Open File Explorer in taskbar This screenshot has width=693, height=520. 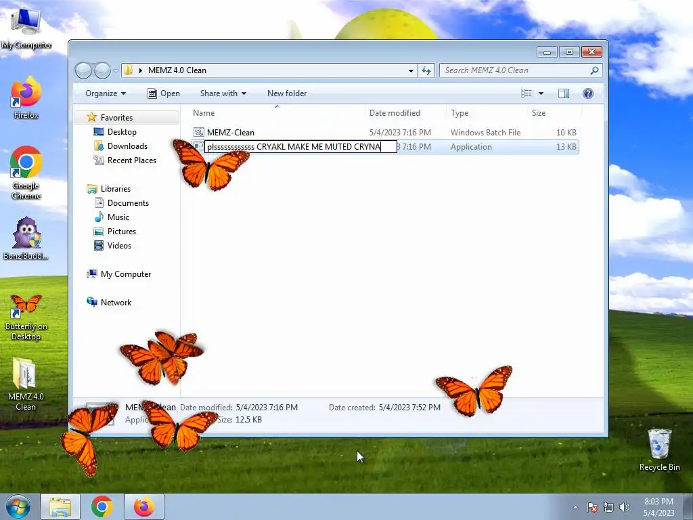pyautogui.click(x=60, y=506)
